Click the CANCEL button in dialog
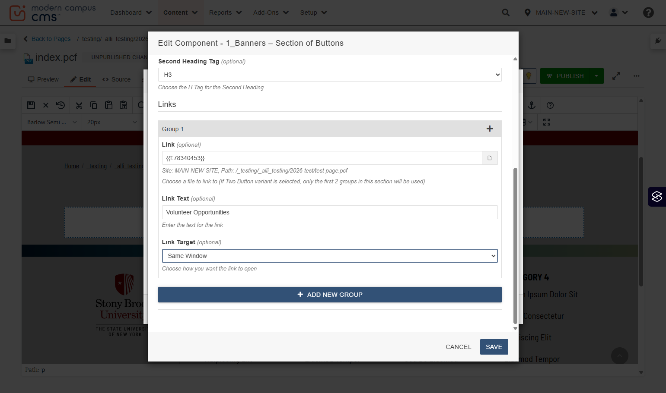 [459, 347]
